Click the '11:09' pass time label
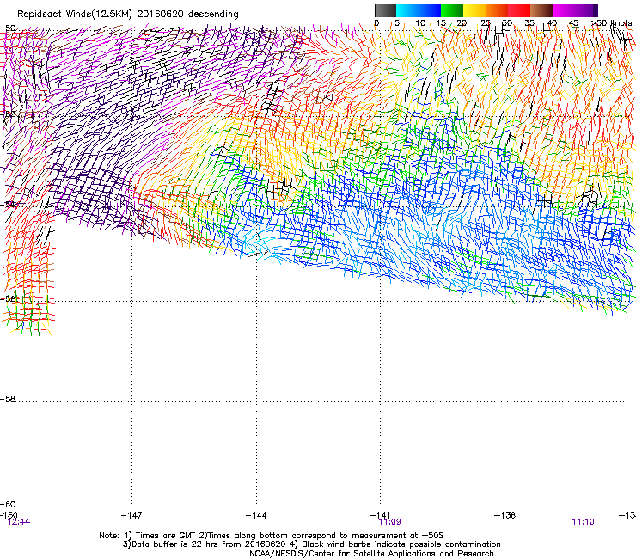The height and width of the screenshot is (559, 636). coord(390,522)
